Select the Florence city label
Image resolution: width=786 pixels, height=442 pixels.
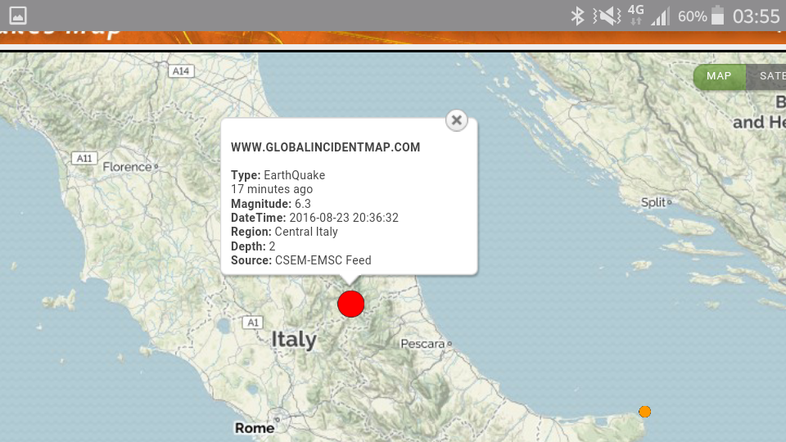click(128, 167)
